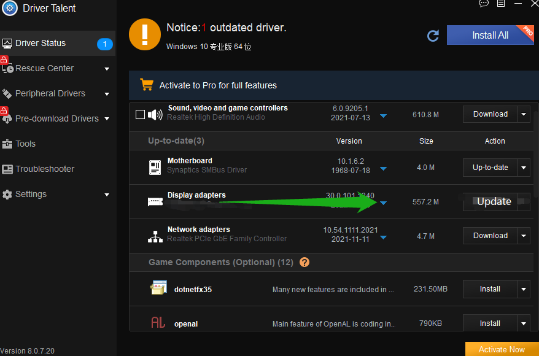539x356 pixels.
Task: Open the Driver Status section
Action: click(58, 44)
